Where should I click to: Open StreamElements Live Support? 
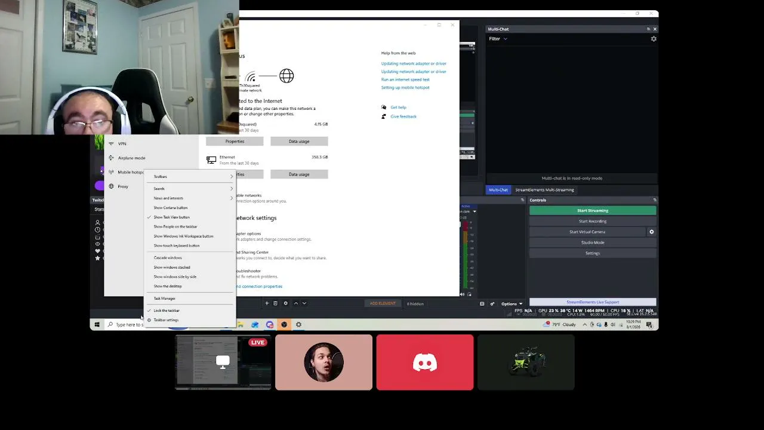(593, 302)
